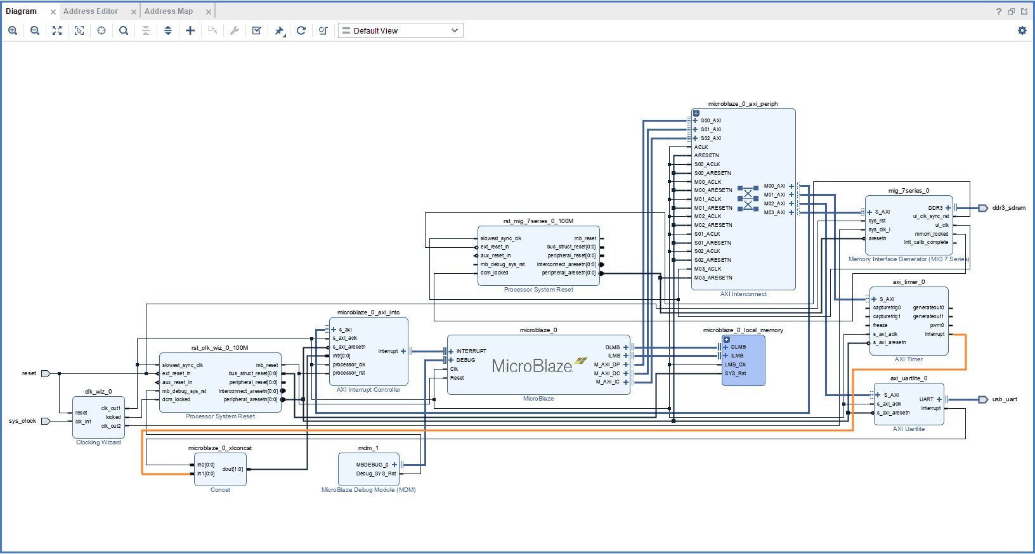
Task: Open the diagram settings gear
Action: click(x=1022, y=30)
